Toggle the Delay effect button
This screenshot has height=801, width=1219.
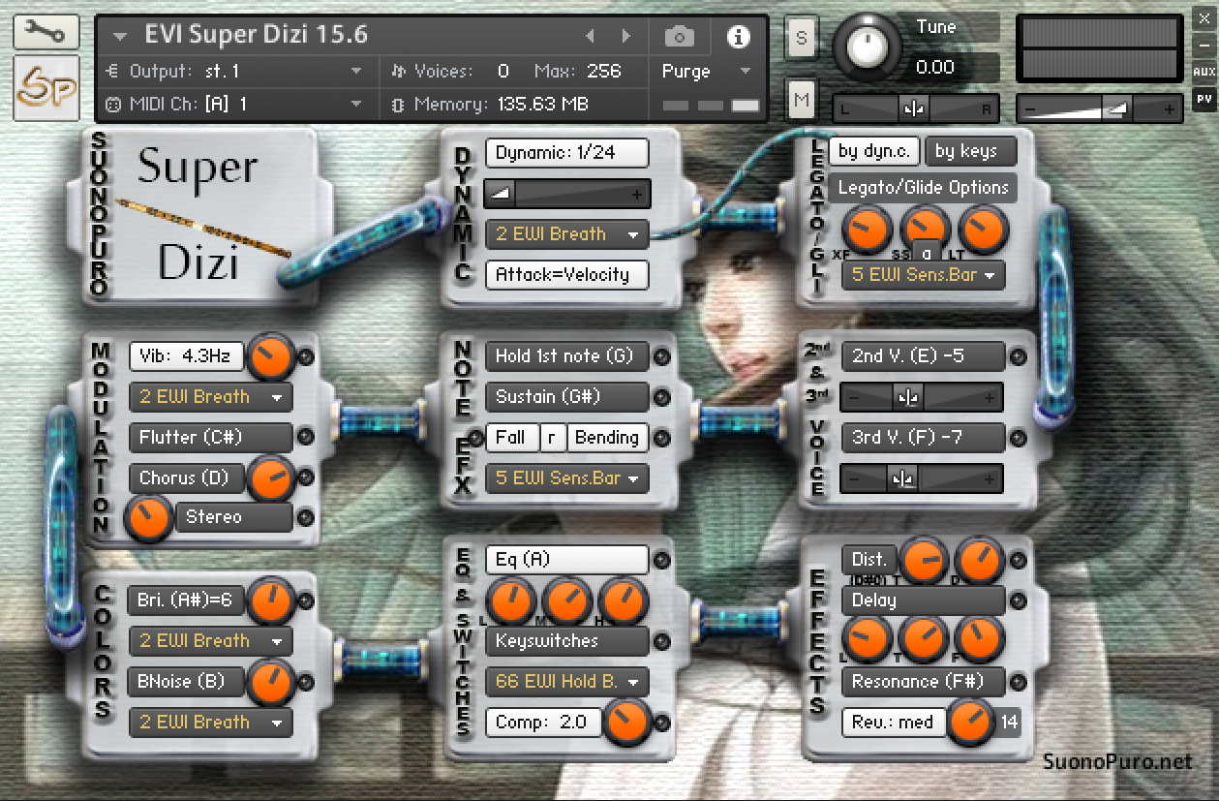[923, 601]
